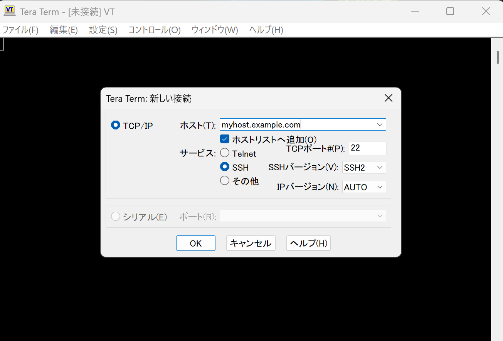The width and height of the screenshot is (503, 341).
Task: Select the TCP/IP connection radio button
Action: coord(116,125)
